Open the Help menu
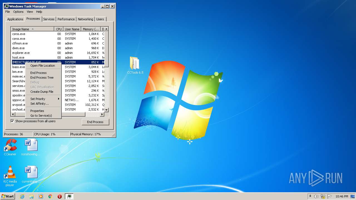The height and width of the screenshot is (200, 356). (x=39, y=12)
